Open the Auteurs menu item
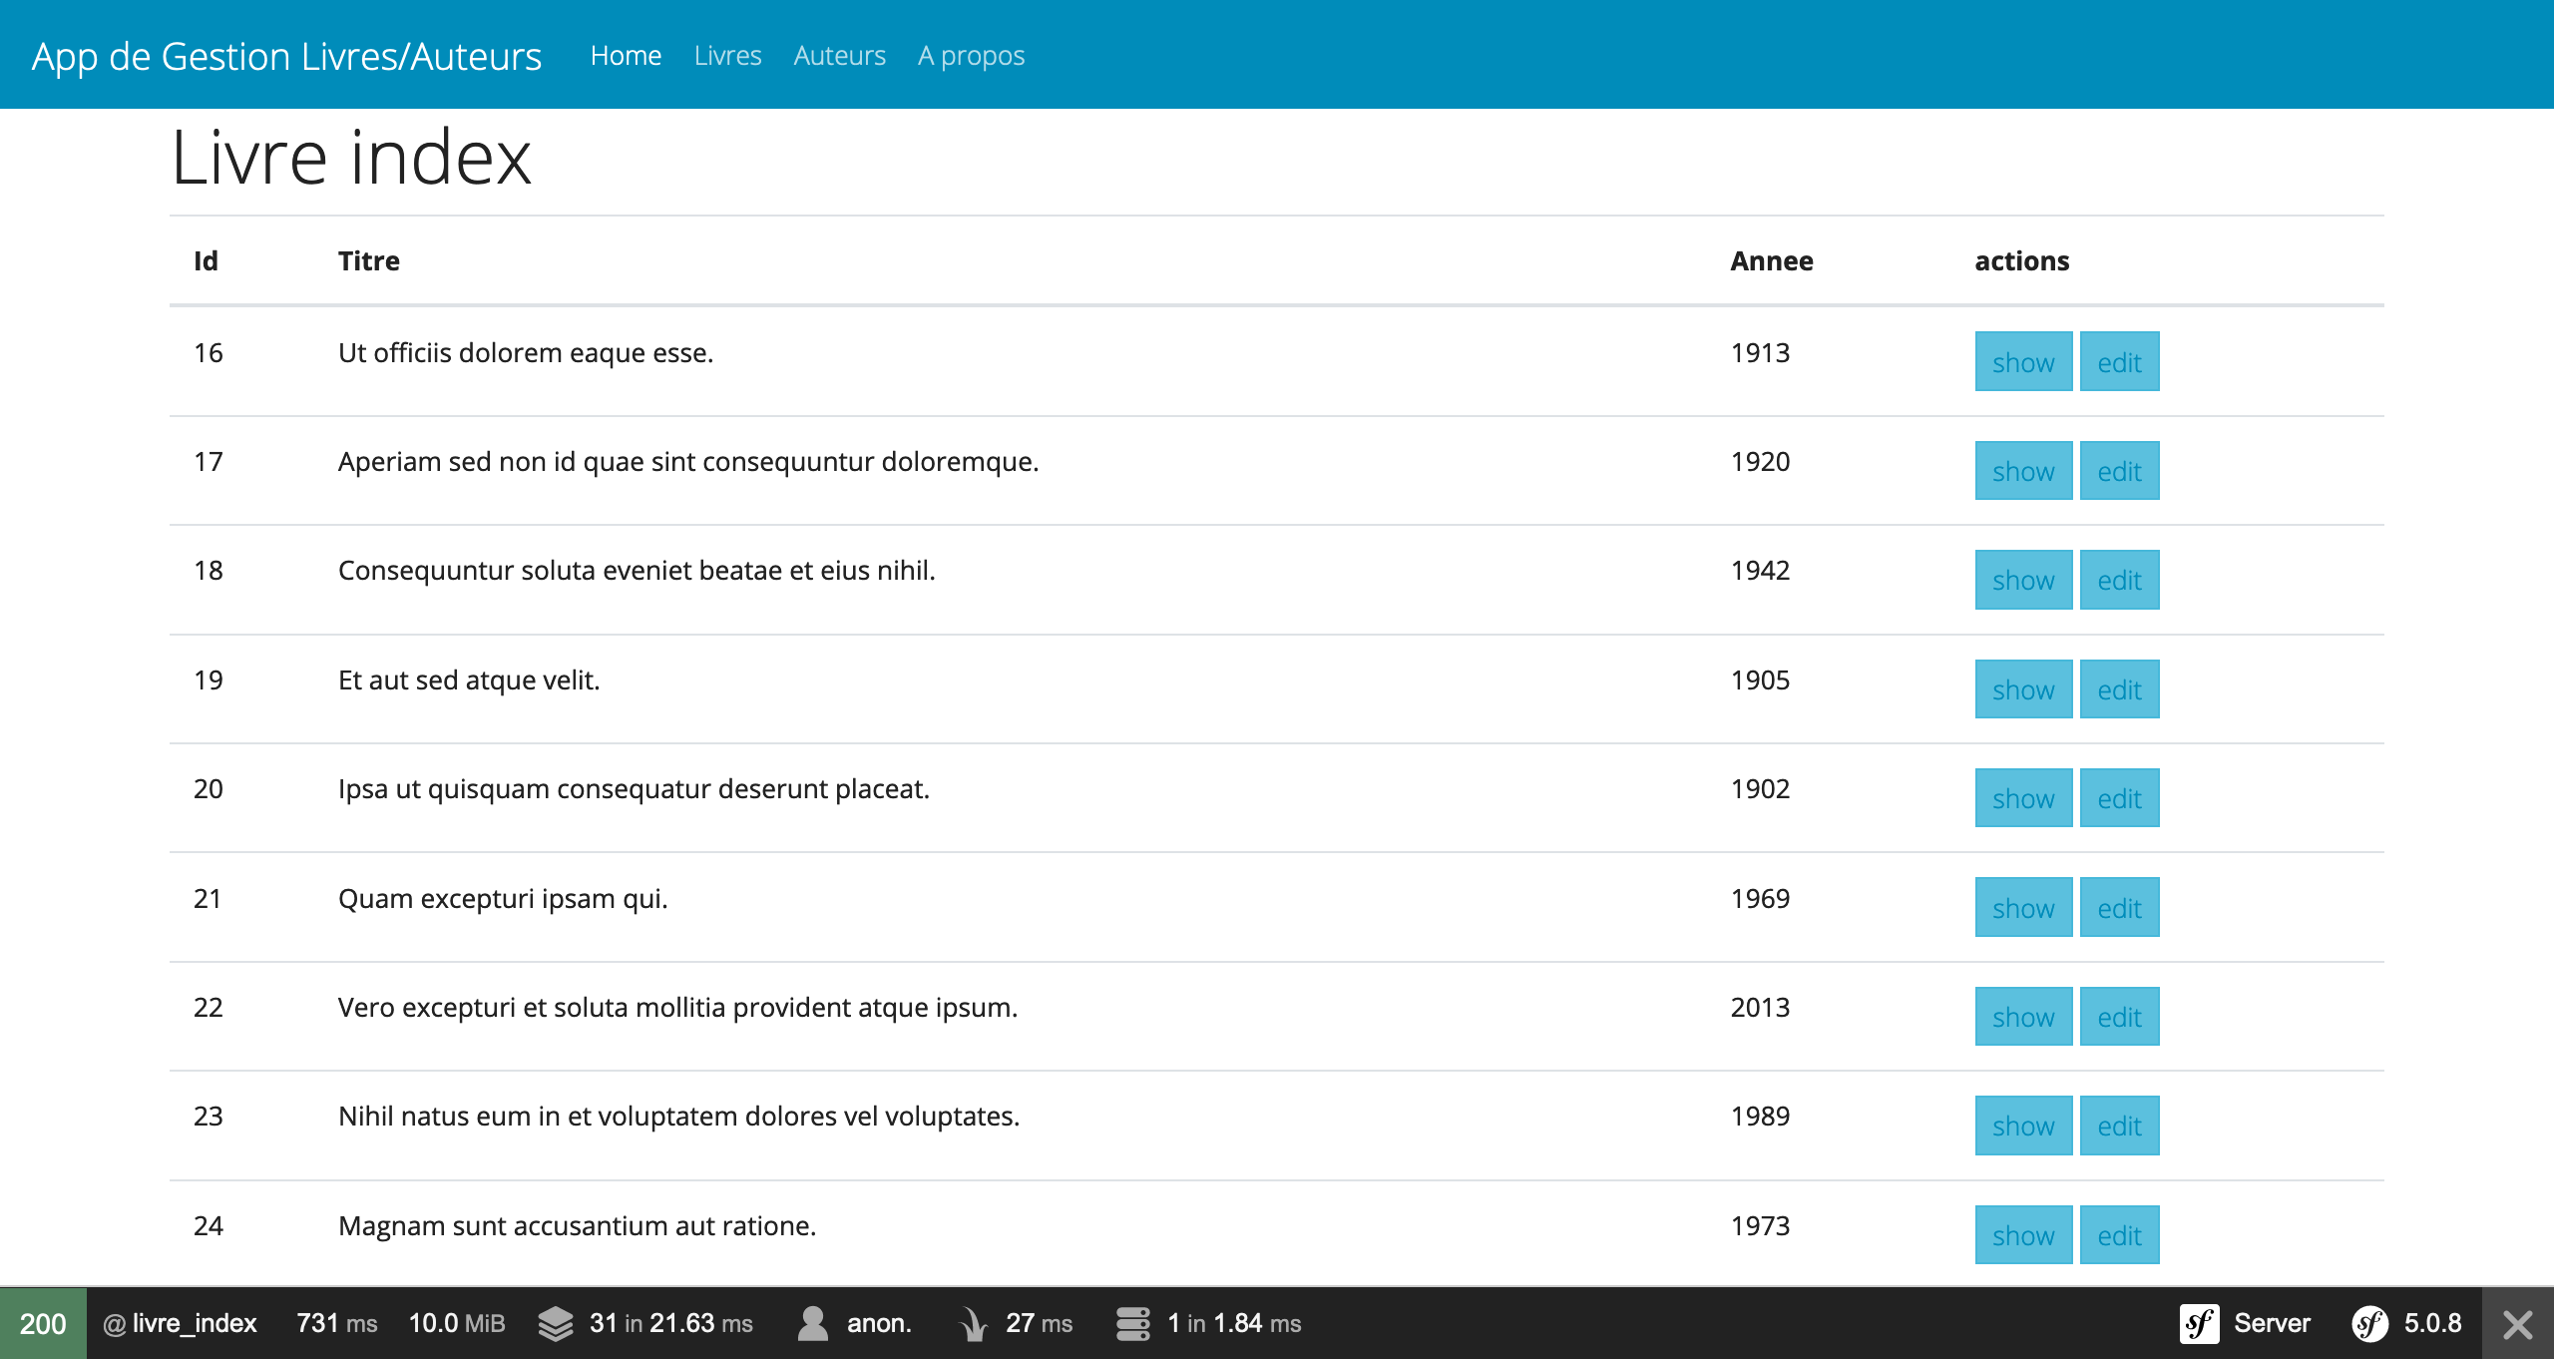Viewport: 2554px width, 1359px height. [x=839, y=56]
